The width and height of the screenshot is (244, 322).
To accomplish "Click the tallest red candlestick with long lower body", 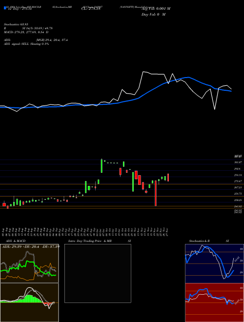I will (x=156, y=193).
